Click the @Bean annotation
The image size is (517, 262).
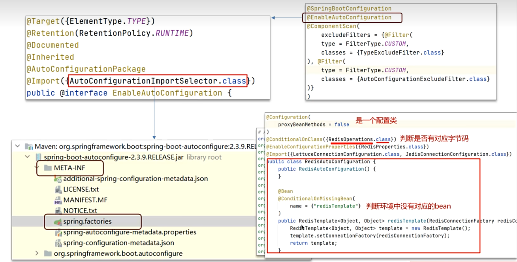286,191
